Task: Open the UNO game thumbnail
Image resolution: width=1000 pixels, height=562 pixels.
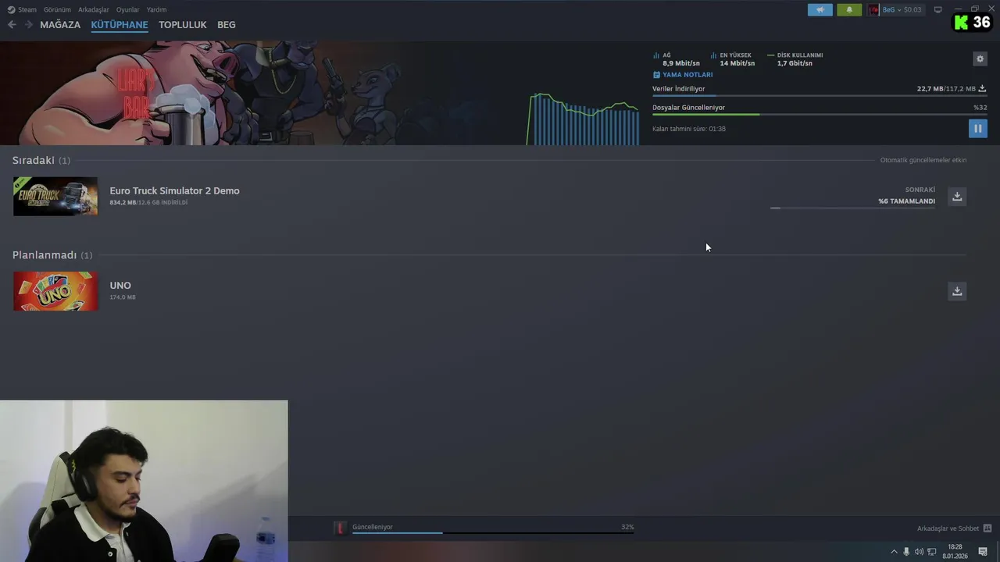Action: 55,291
